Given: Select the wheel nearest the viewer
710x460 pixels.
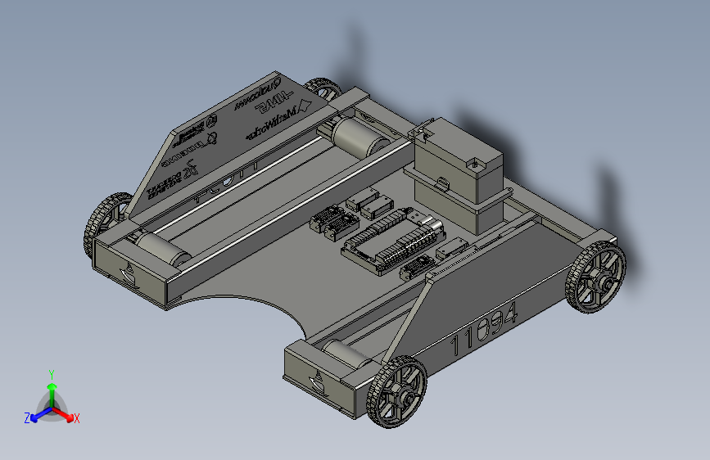Looking at the screenshot, I should coord(396,391).
